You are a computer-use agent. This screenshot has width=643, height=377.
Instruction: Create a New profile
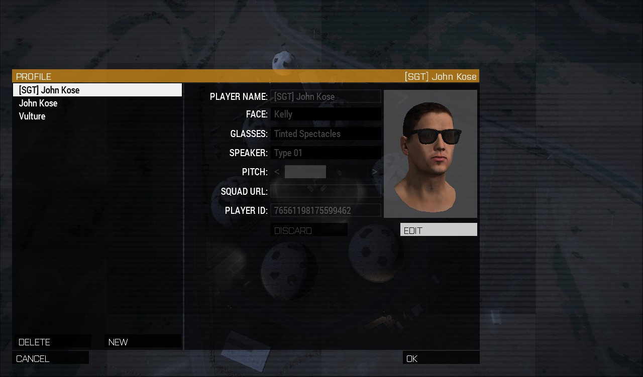point(143,341)
